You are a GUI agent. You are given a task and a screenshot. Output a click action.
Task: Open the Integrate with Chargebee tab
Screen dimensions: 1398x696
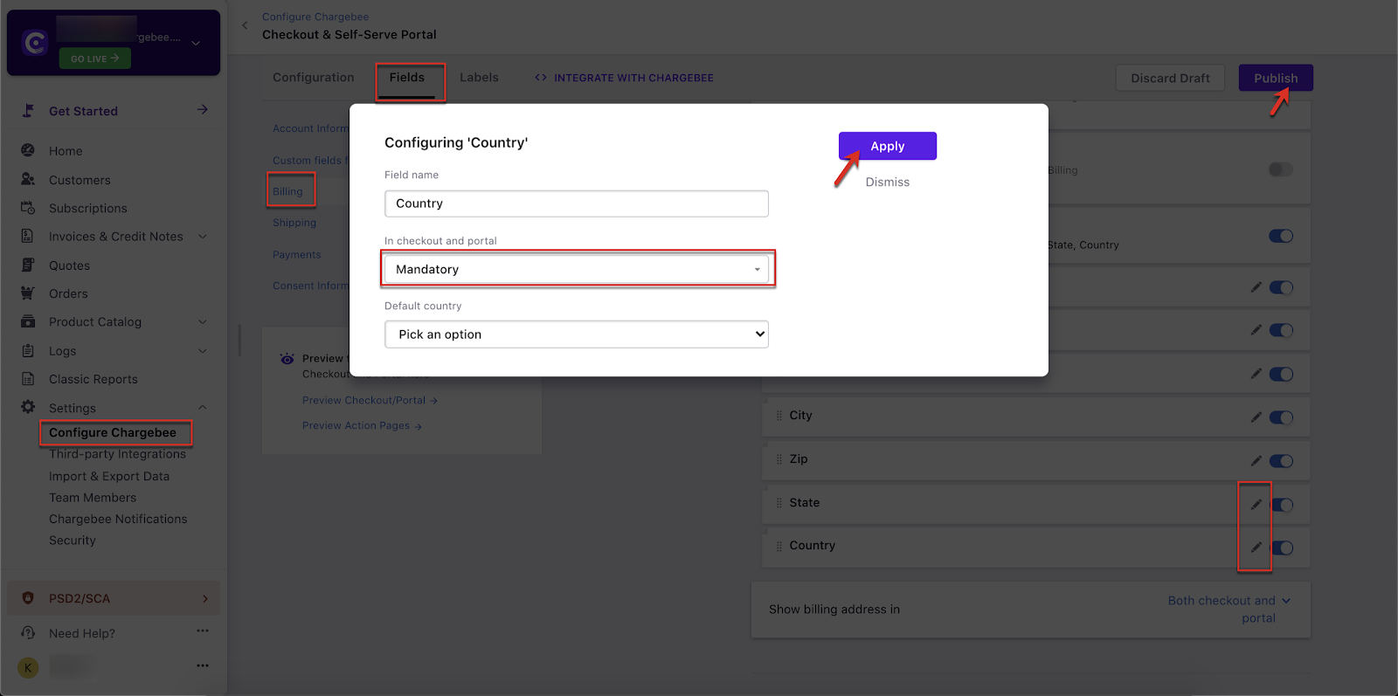[x=624, y=78]
